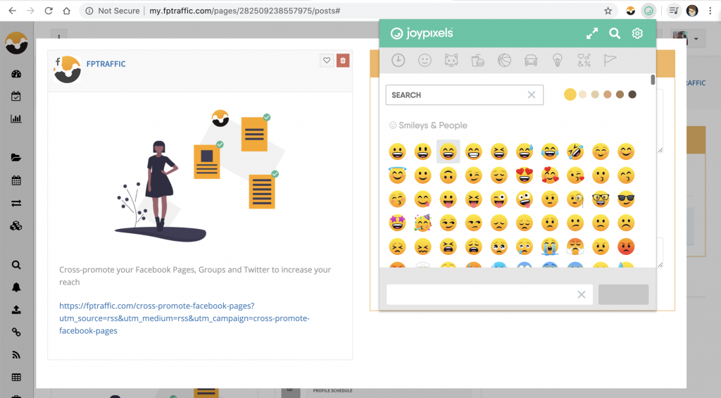
Task: Expand the JoyPixels emoji panel
Action: click(592, 33)
